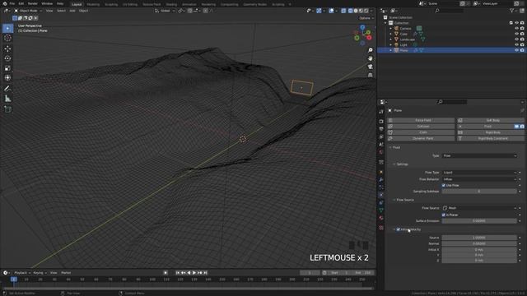
Task: Click the Dynamic Paint physics button
Action: click(x=421, y=138)
